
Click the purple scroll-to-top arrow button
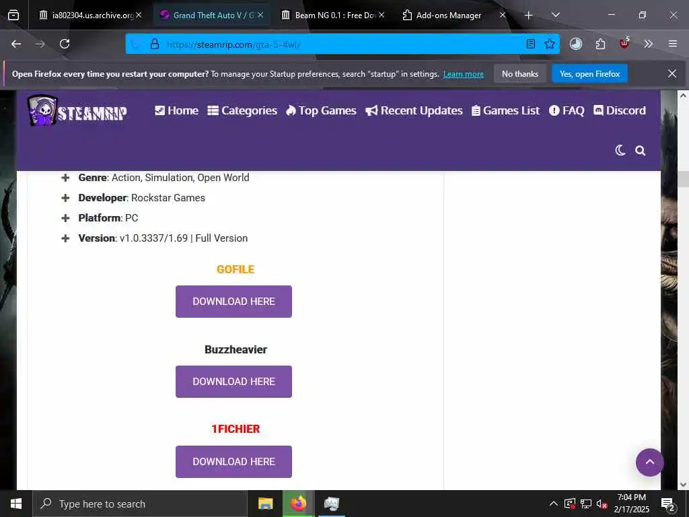tap(649, 462)
